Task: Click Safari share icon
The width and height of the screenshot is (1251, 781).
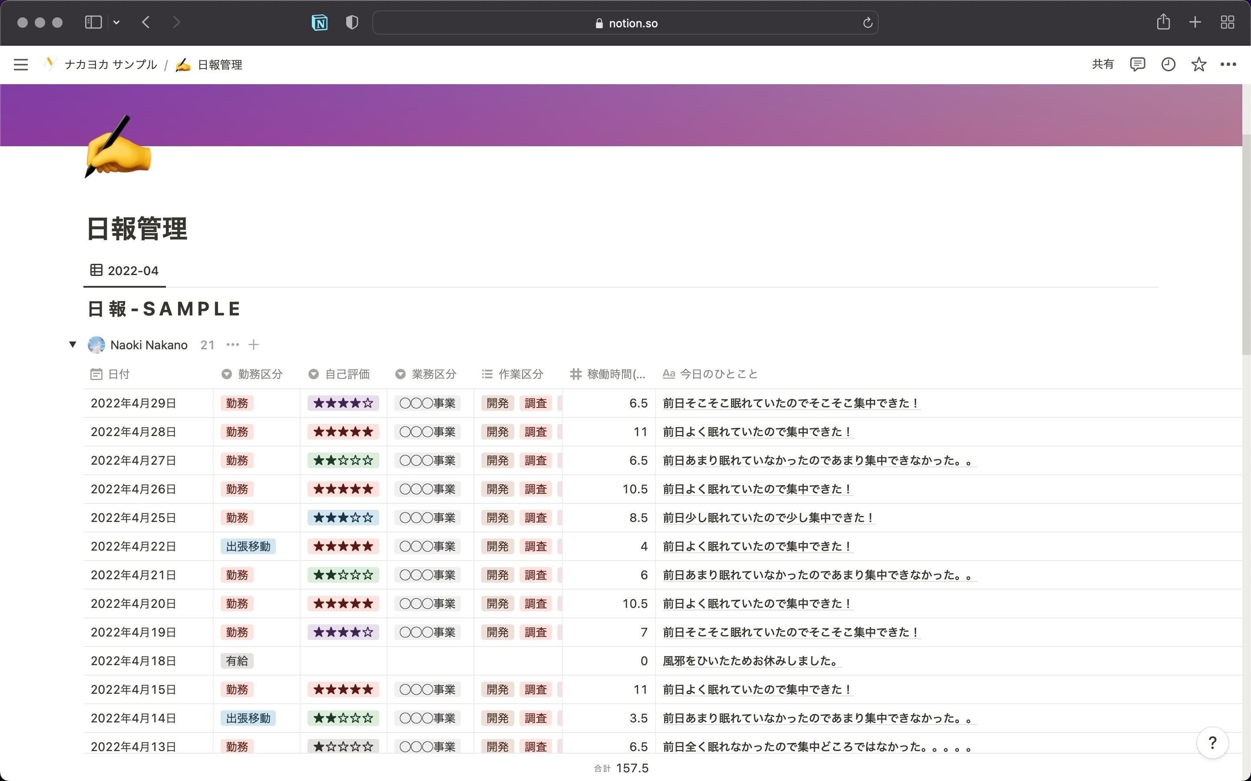Action: click(x=1162, y=22)
